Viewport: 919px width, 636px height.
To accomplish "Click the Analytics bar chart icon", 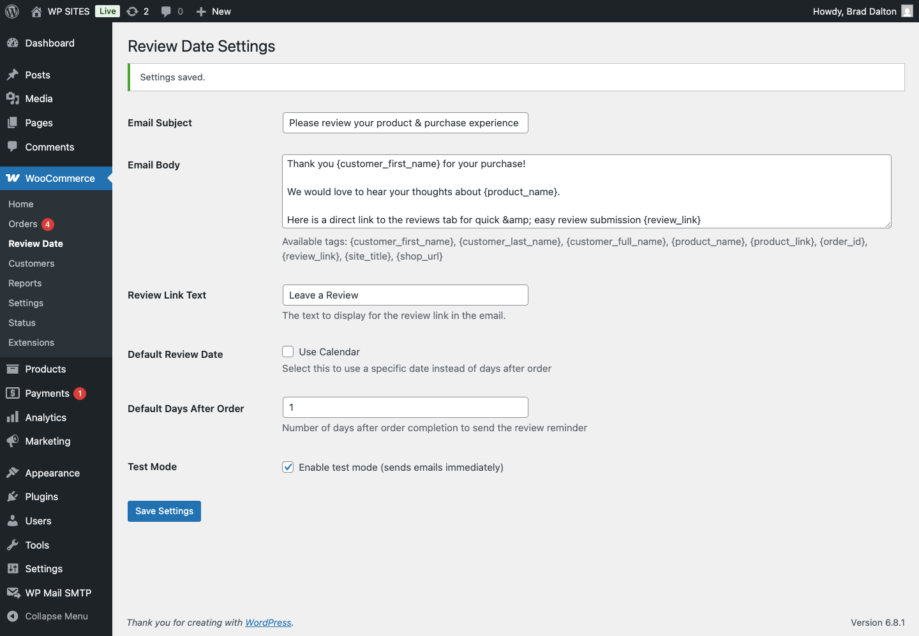I will 13,418.
